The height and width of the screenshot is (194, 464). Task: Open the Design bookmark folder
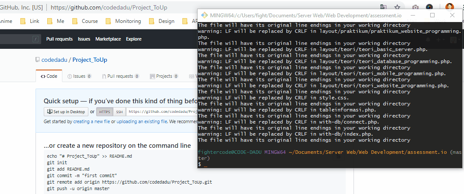pyautogui.click(x=162, y=21)
